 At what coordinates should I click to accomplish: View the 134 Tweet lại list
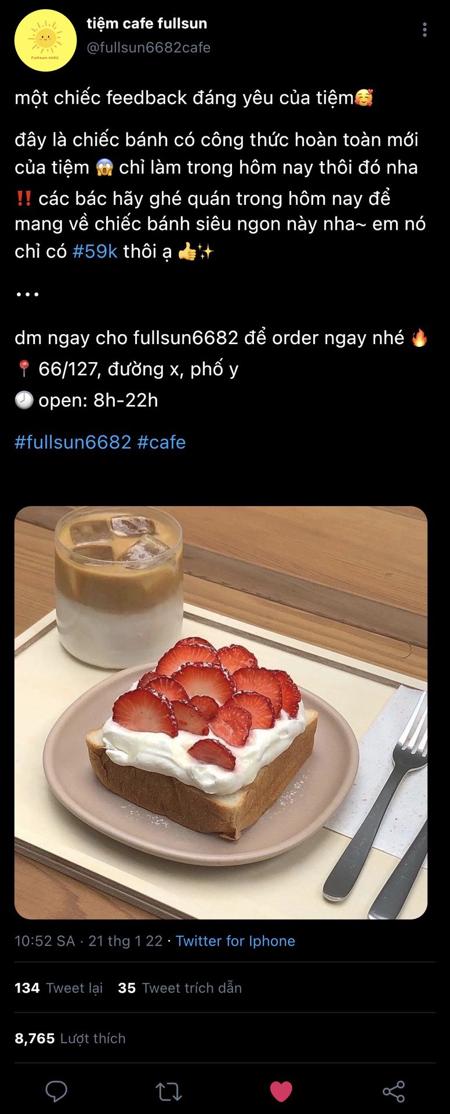[59, 988]
